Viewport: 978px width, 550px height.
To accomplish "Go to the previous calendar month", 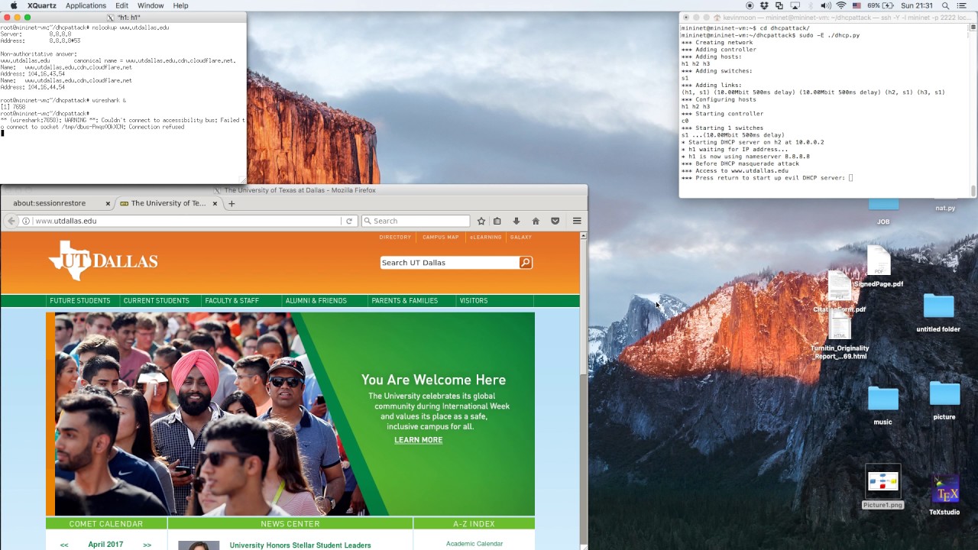I will pyautogui.click(x=64, y=545).
